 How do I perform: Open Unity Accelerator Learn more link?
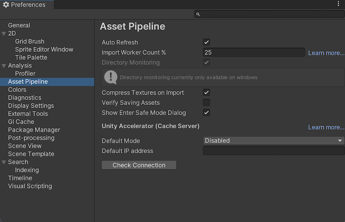326,127
